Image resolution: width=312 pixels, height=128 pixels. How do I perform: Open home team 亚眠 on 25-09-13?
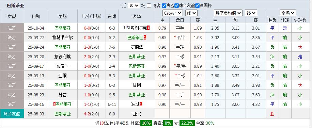click(x=63, y=76)
